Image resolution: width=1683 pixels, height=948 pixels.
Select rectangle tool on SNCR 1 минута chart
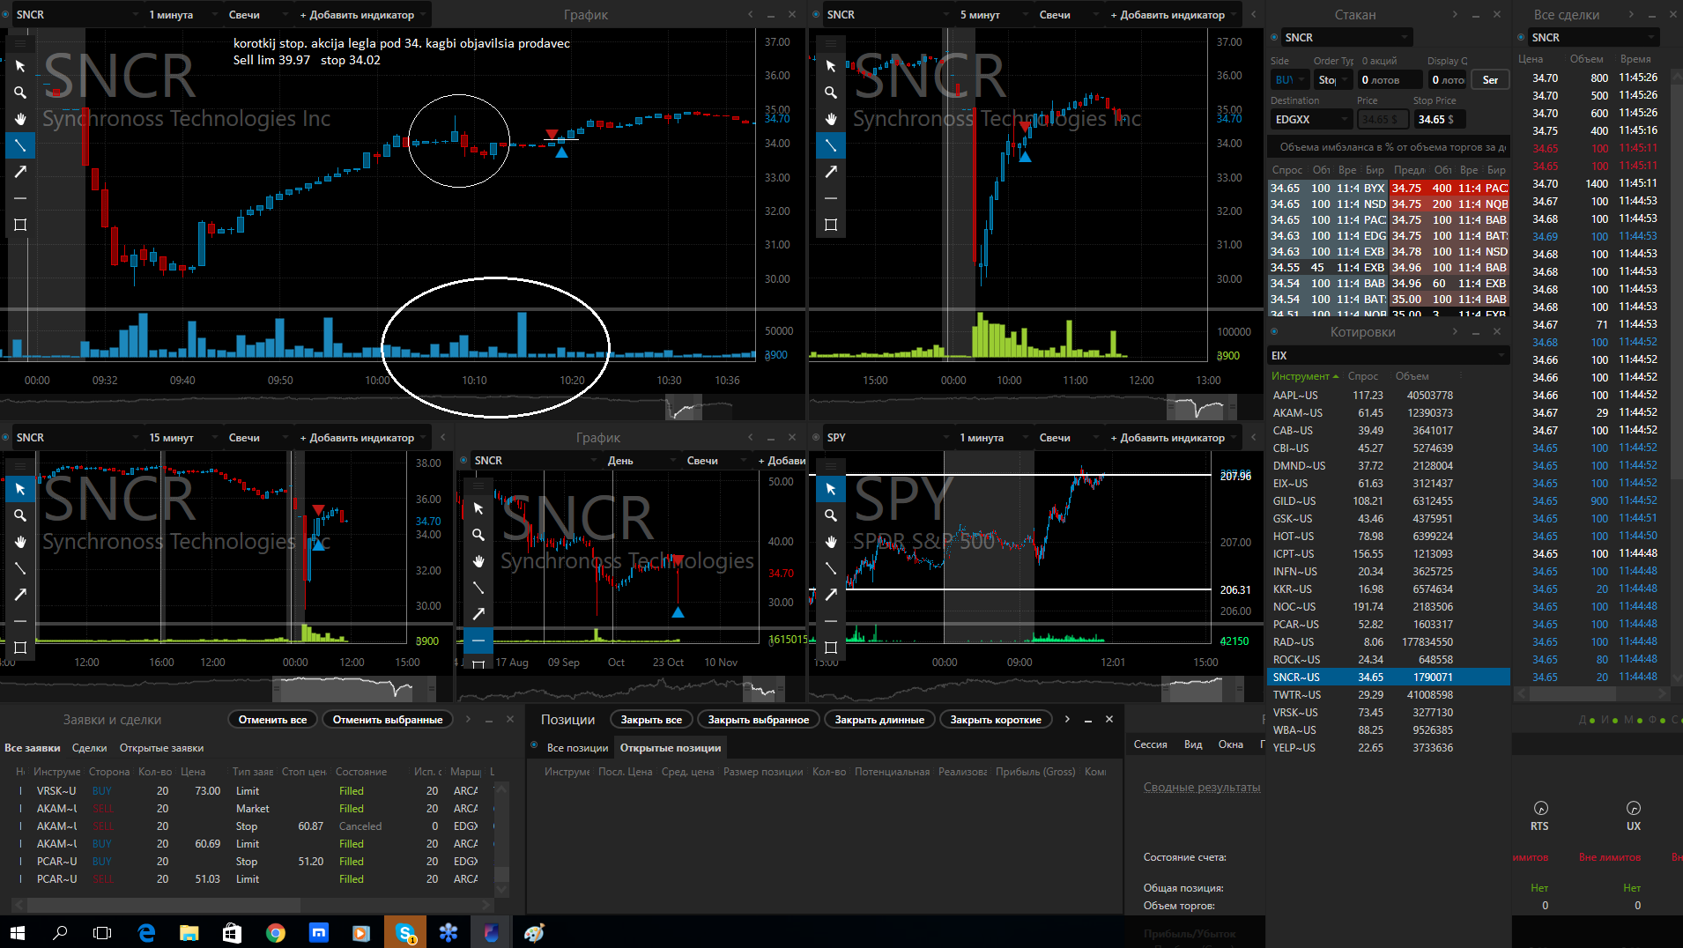click(x=20, y=225)
